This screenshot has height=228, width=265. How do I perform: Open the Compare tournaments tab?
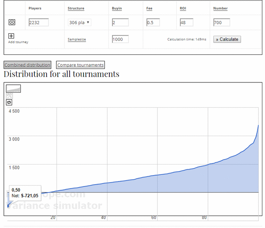pos(80,65)
